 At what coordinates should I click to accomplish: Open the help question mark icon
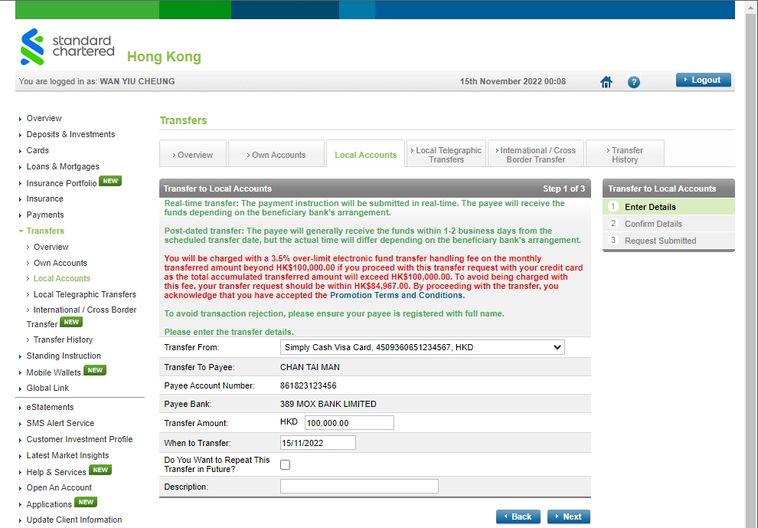click(x=634, y=82)
